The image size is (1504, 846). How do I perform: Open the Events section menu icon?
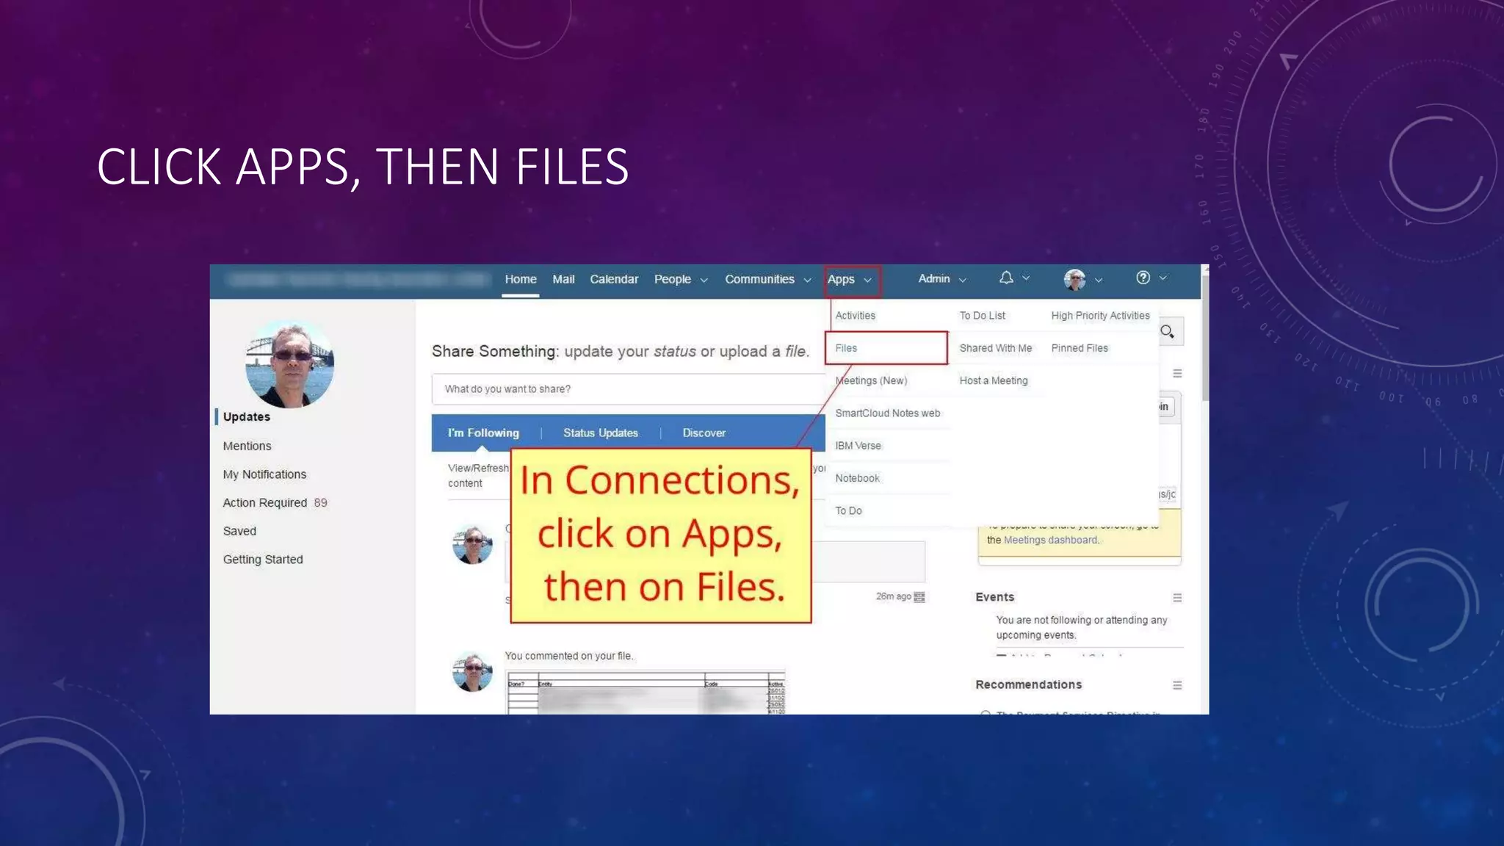[1177, 598]
